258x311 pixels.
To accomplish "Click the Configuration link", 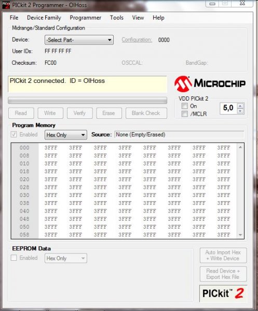I will 137,40.
